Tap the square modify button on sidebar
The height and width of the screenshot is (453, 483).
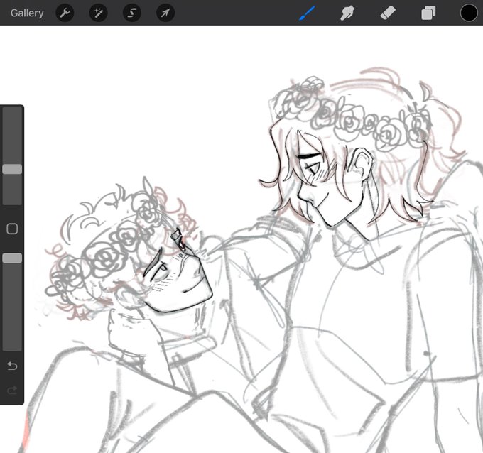click(12, 229)
